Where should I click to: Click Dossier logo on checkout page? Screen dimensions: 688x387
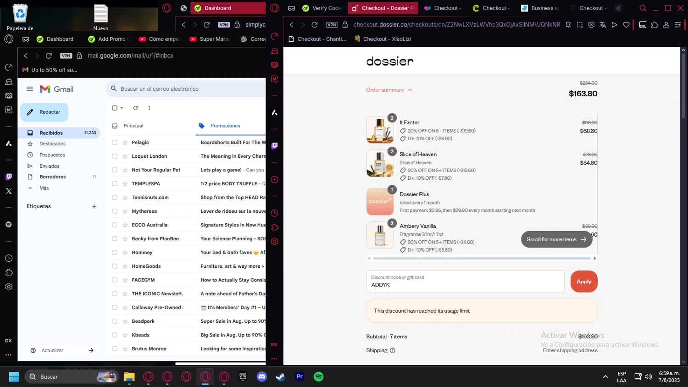coord(390,61)
